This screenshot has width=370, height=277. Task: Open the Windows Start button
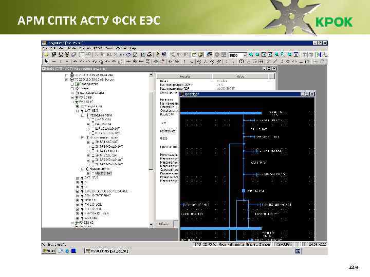pos(49,251)
